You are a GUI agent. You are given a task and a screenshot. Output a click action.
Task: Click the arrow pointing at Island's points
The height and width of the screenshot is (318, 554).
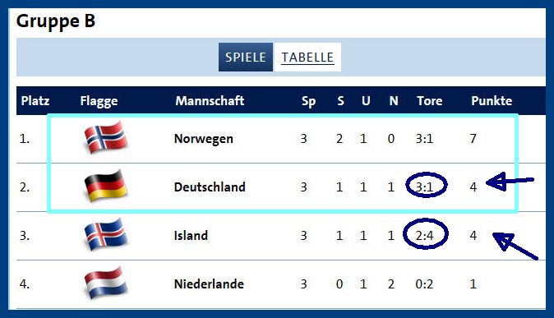tap(515, 246)
